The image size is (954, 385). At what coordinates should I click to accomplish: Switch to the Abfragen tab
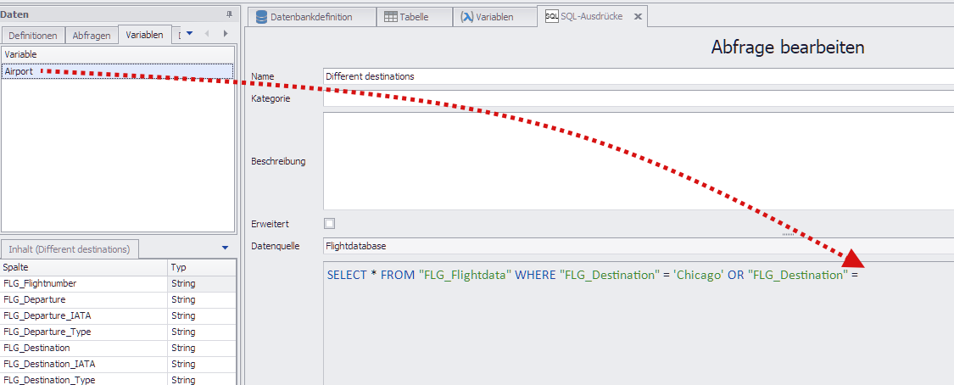92,36
